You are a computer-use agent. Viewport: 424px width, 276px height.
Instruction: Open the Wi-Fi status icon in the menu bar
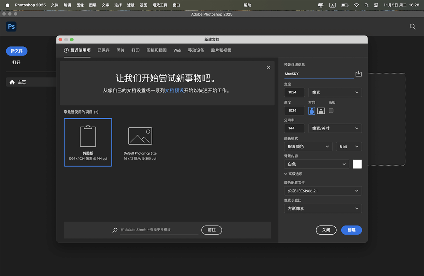pyautogui.click(x=357, y=5)
